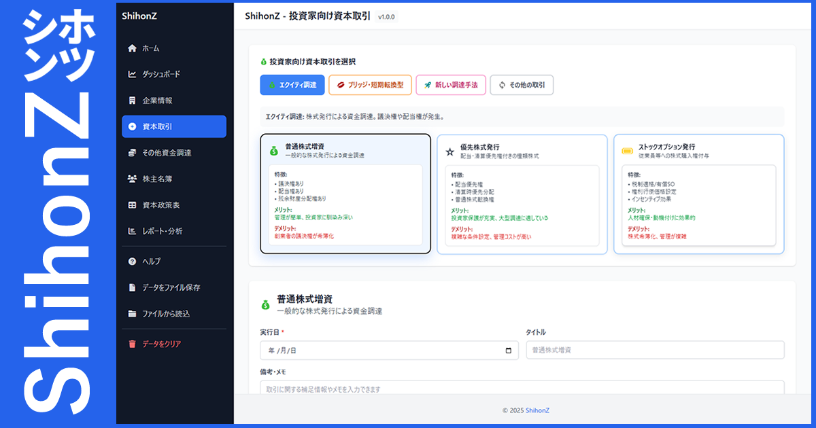
Task: Open the calendar picker icon in 実行日 field
Action: coord(508,351)
